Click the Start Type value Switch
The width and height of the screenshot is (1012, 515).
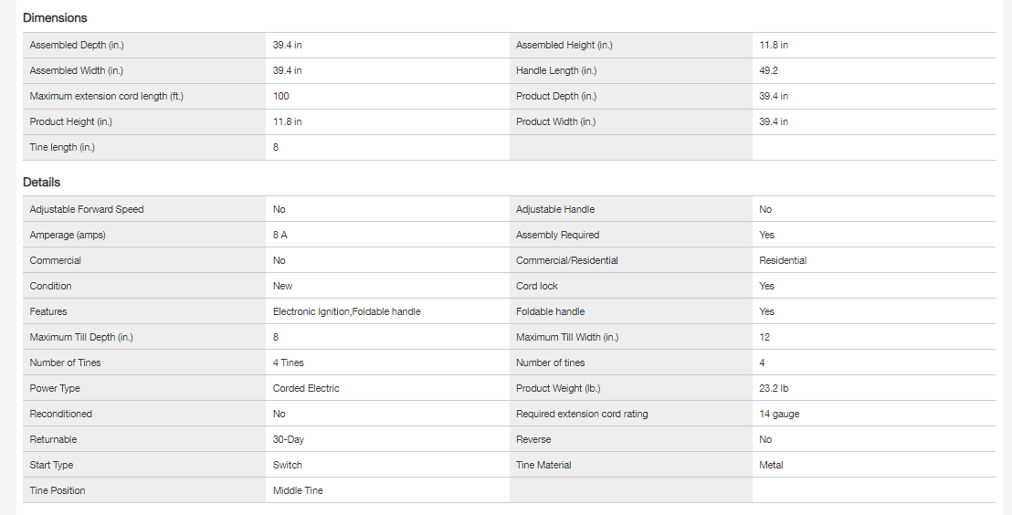288,465
